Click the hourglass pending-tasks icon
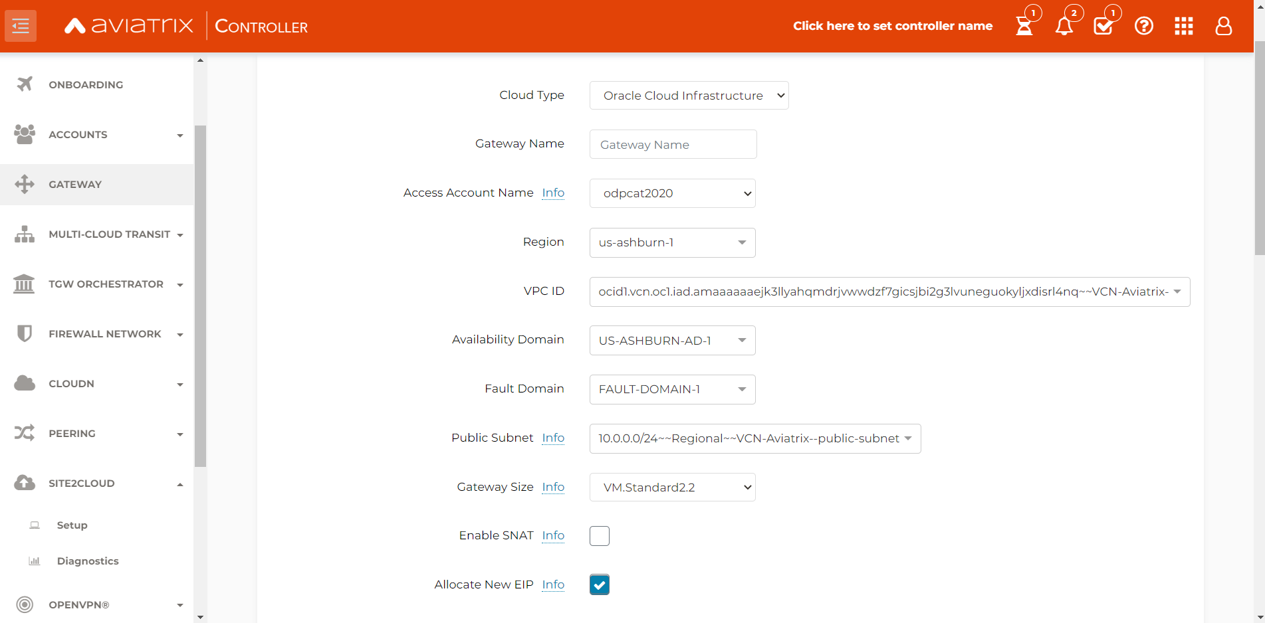The width and height of the screenshot is (1265, 623). [x=1024, y=26]
